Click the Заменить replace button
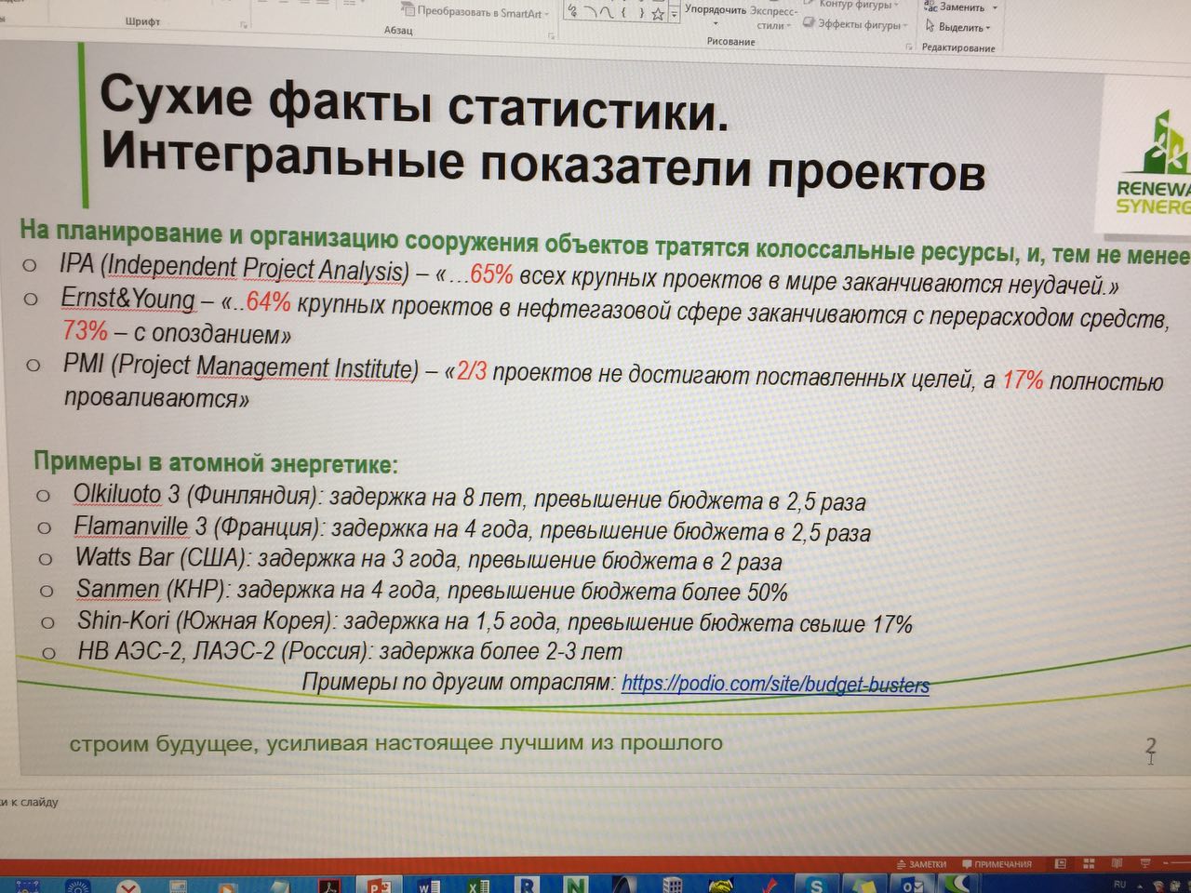 pyautogui.click(x=956, y=7)
